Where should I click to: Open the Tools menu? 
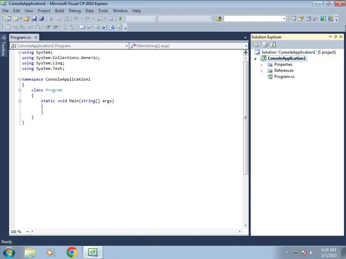tap(103, 11)
